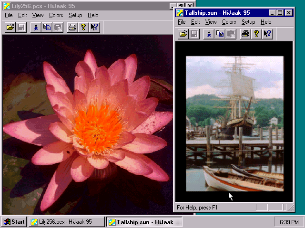Close the Tallship.sun window
This screenshot has height=228, width=305.
point(289,13)
